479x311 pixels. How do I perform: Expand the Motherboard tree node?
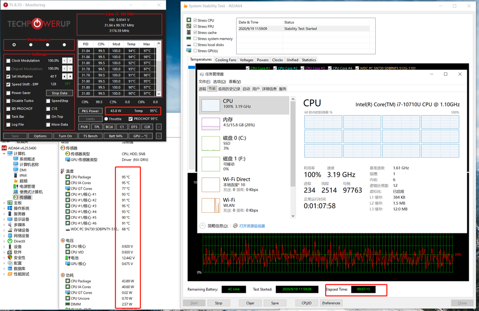pos(4,203)
